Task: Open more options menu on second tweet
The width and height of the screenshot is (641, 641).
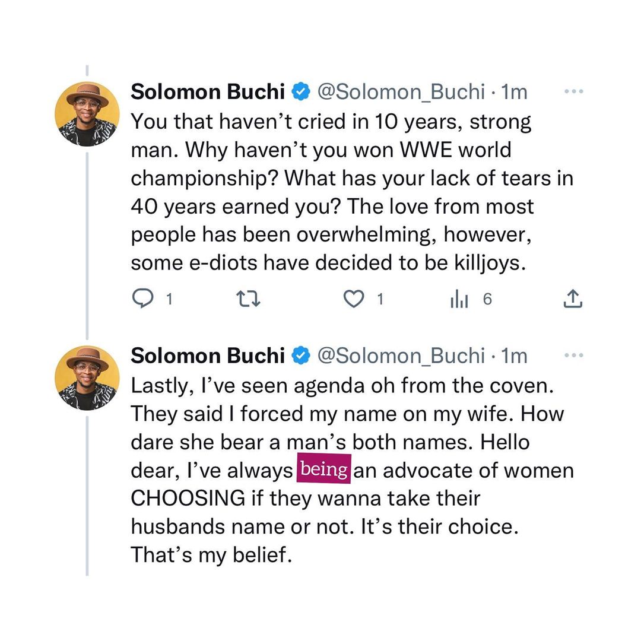Action: point(574,356)
